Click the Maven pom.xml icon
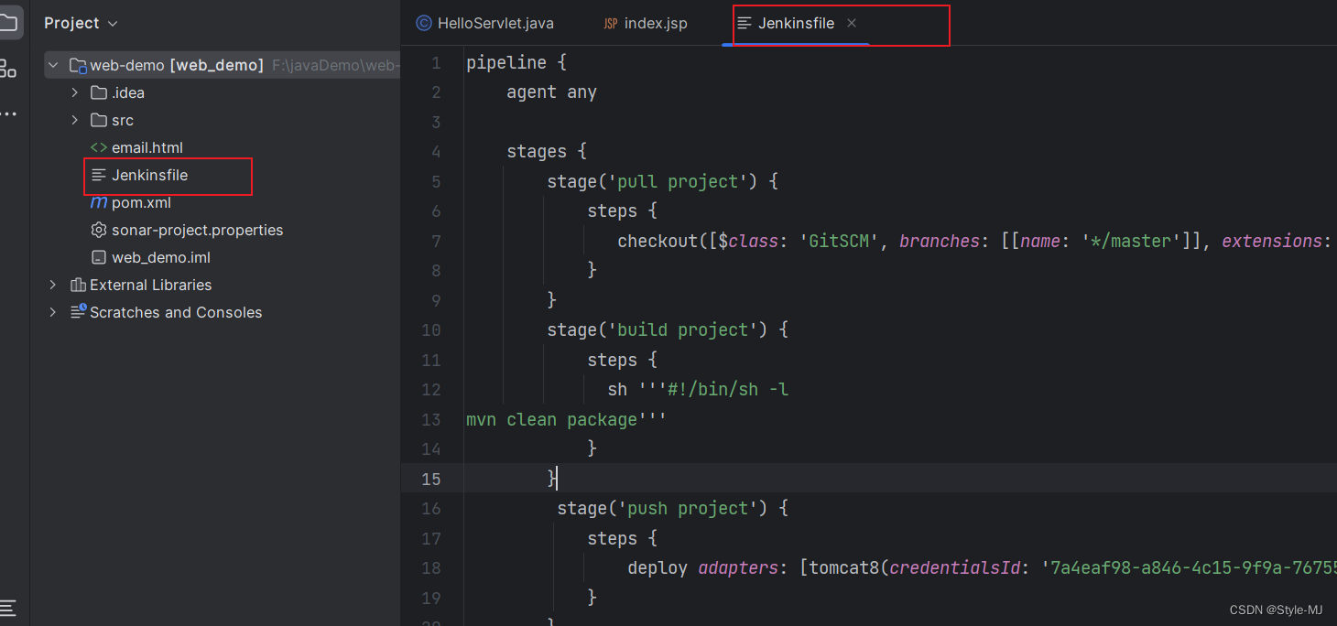 99,202
